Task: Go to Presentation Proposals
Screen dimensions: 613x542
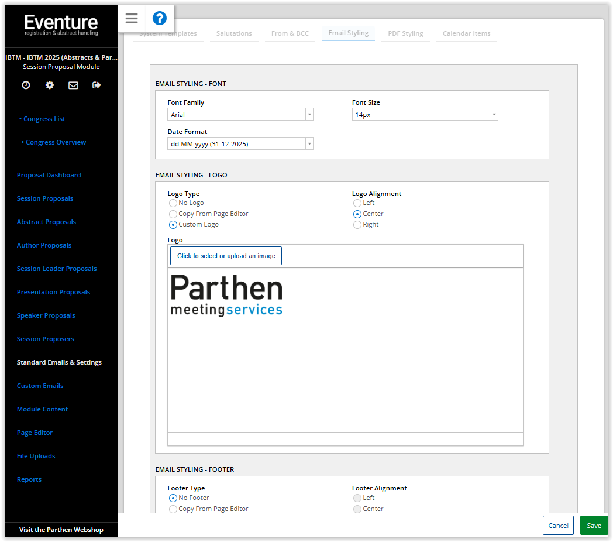Action: 54,293
